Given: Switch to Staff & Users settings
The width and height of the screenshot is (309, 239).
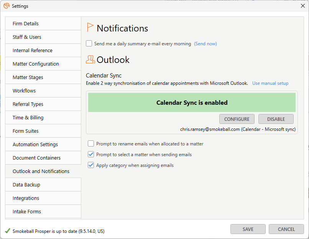Looking at the screenshot, I should click(43, 37).
